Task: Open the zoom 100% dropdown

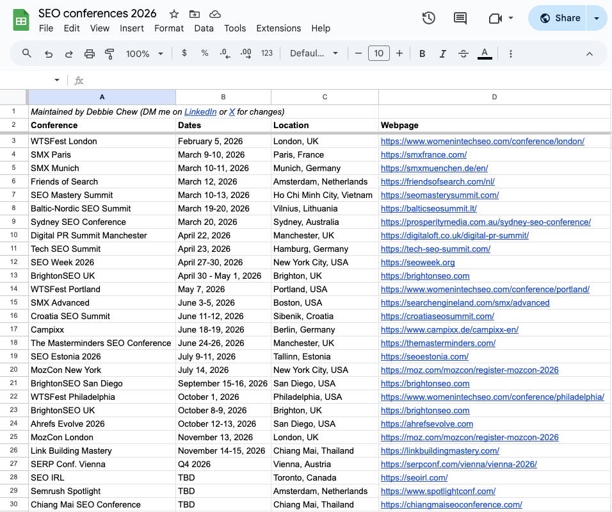Action: pyautogui.click(x=144, y=54)
